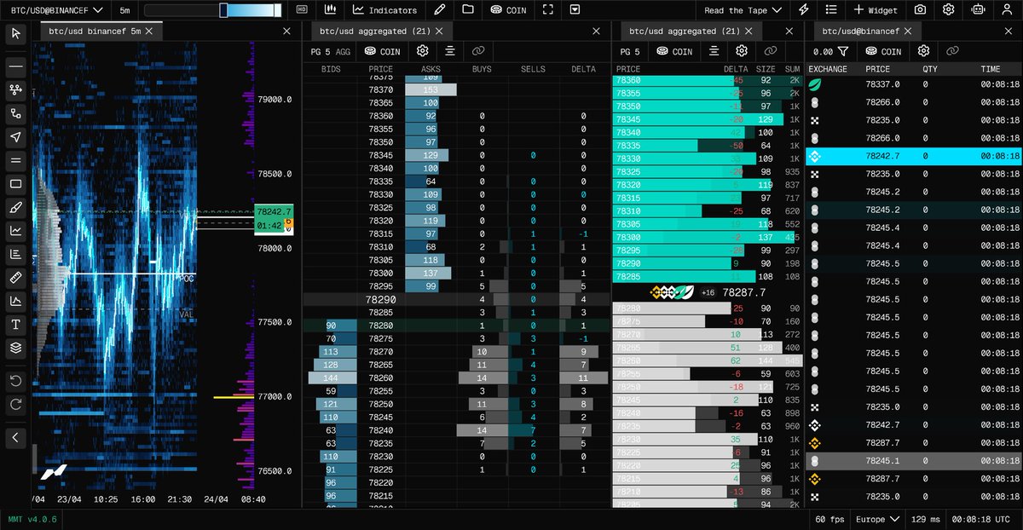Toggle the HD quality button
Screen dimensions: 1023x530
[x=302, y=10]
